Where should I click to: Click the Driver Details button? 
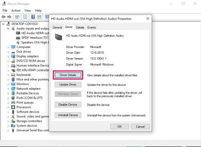click(68, 75)
